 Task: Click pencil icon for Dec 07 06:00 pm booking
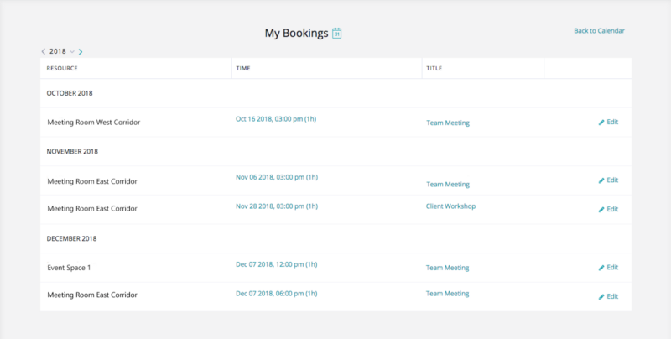pos(601,297)
